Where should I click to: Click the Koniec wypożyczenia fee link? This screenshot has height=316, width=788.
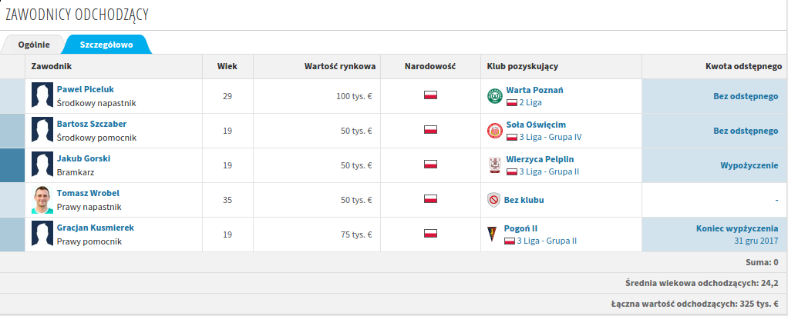(736, 228)
